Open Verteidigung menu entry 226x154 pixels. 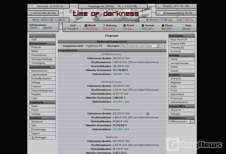pos(42,63)
